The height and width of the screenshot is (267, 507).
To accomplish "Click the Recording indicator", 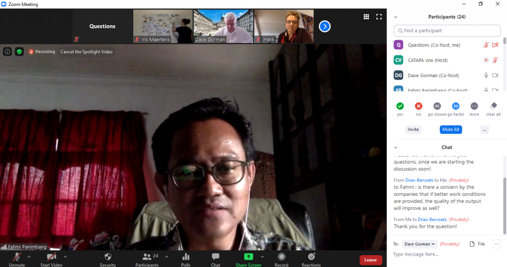I will [42, 51].
